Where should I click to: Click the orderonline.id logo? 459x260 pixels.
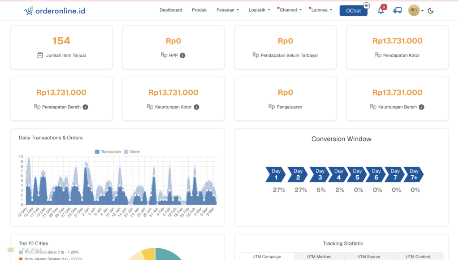click(x=55, y=10)
